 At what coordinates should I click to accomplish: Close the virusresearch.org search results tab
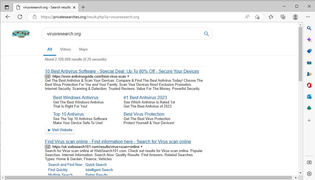(74, 7)
